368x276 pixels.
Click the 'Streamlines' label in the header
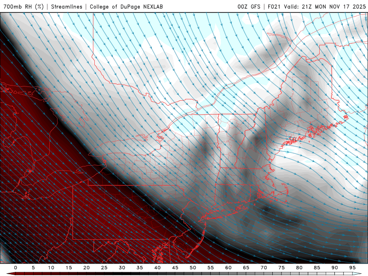pos(67,6)
